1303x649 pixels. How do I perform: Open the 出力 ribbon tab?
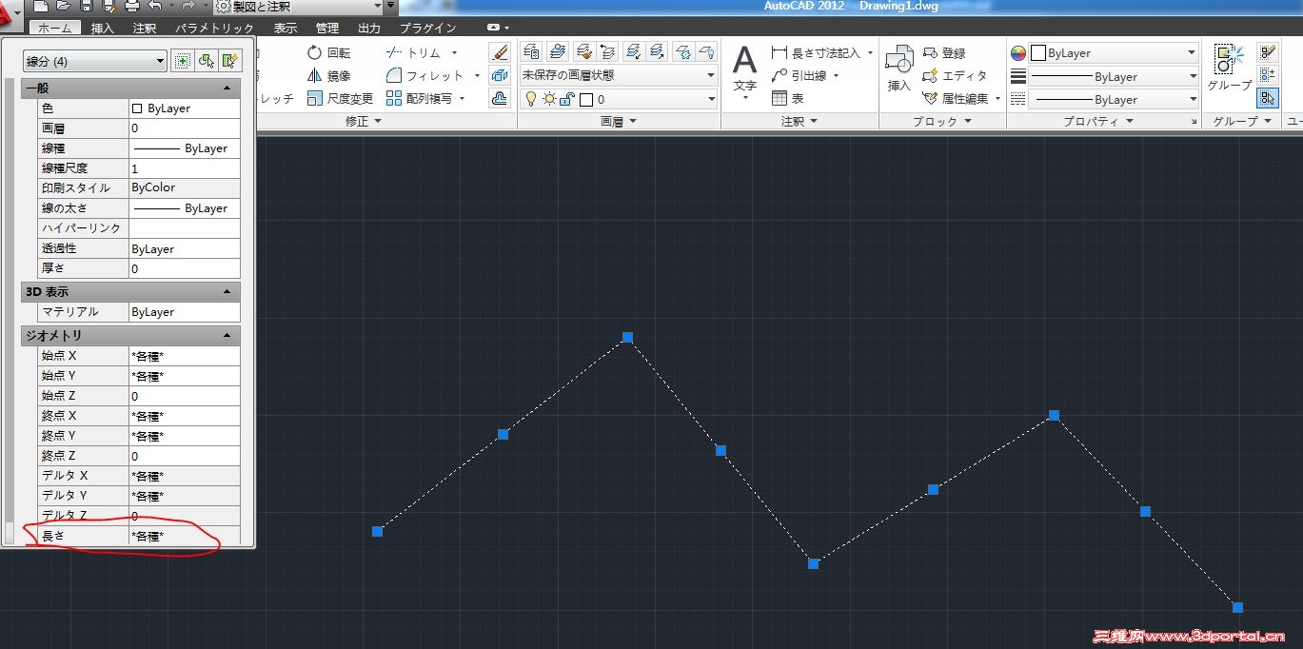369,29
